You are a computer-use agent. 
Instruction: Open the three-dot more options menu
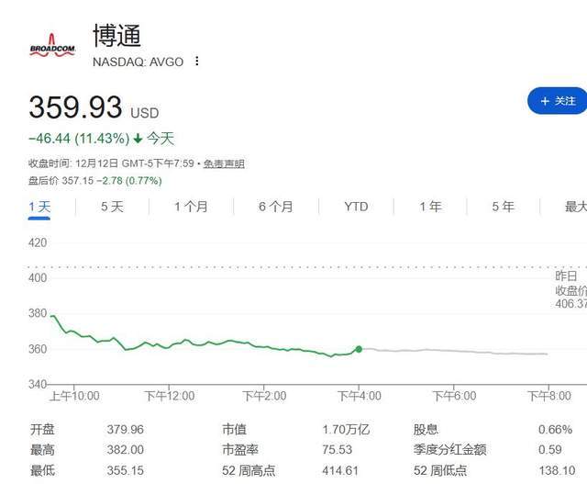click(x=196, y=62)
